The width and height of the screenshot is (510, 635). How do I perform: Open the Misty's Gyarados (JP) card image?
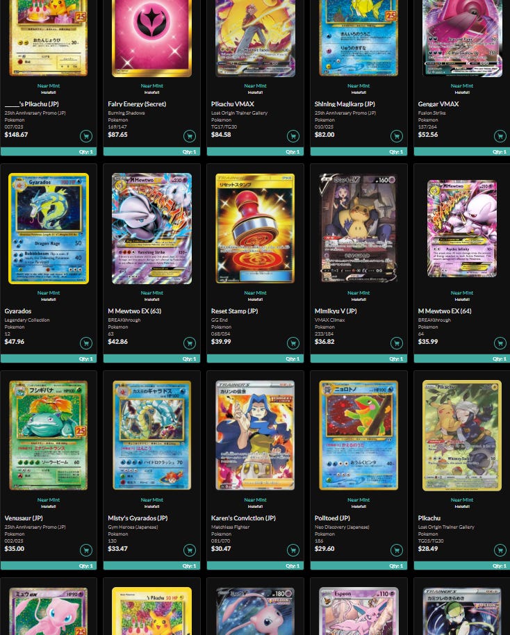pyautogui.click(x=152, y=436)
